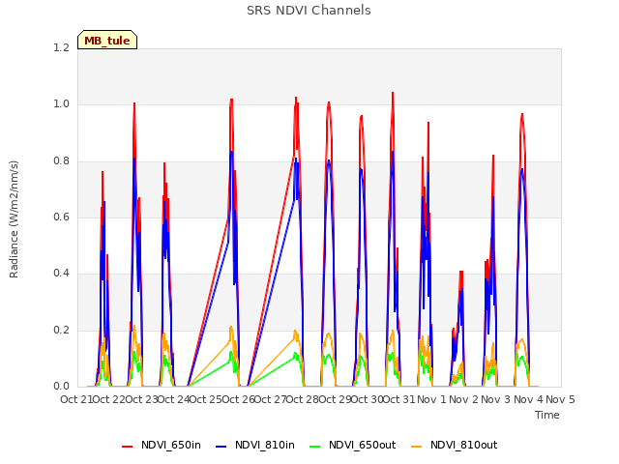Select the NDVI_810out legend entry

click(x=455, y=446)
